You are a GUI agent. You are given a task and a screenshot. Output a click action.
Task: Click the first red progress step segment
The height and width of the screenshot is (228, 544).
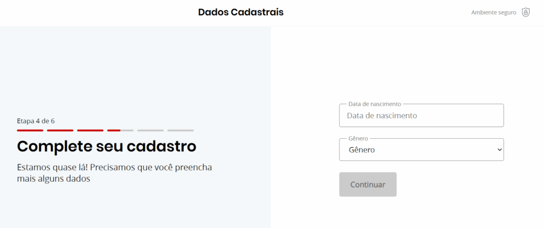point(30,130)
